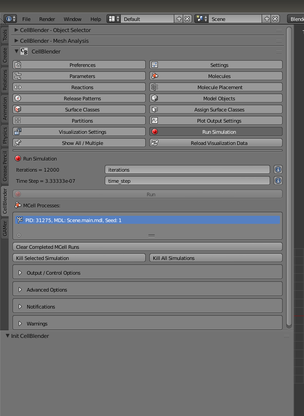The image size is (304, 416).
Task: Click the process list resize handle
Action: (152, 235)
